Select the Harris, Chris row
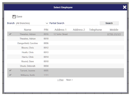Viewport: 131px width, 96px height. (65, 57)
